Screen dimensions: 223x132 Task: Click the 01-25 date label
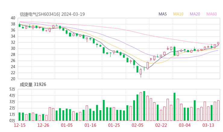coord(114,125)
